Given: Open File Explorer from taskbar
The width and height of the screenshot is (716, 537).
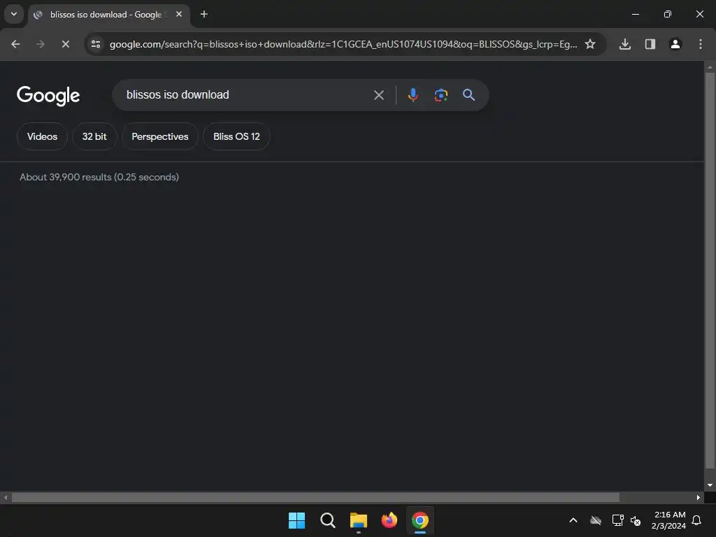Looking at the screenshot, I should 359,520.
